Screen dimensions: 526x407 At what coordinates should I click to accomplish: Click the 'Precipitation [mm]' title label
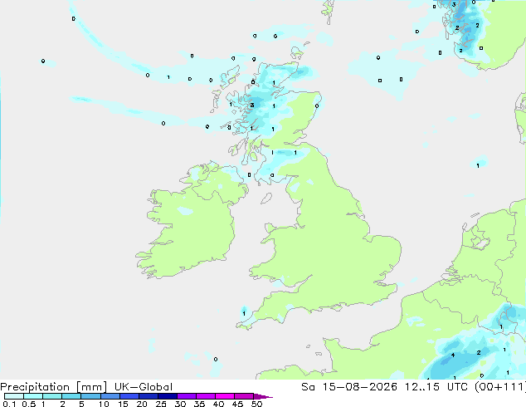point(54,387)
